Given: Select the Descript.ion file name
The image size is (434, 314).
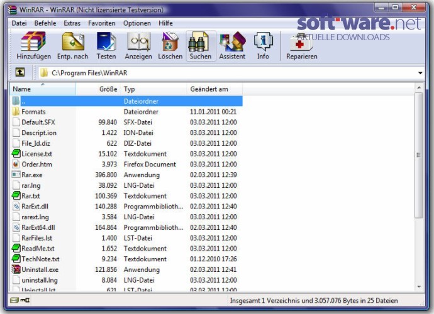Looking at the screenshot, I should 39,133.
